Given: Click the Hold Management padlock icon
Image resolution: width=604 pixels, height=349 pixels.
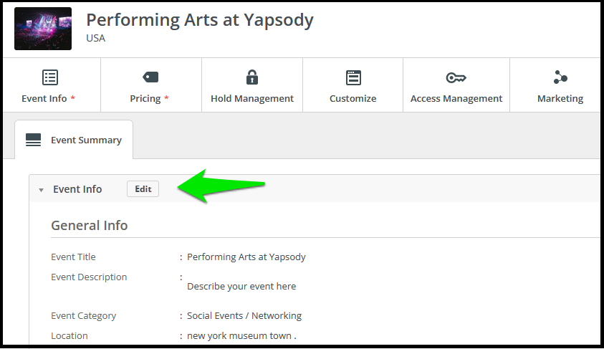Looking at the screenshot, I should click(252, 77).
